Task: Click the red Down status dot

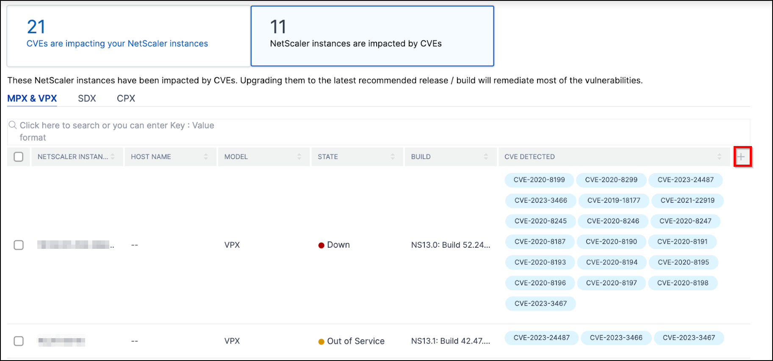Action: point(321,245)
